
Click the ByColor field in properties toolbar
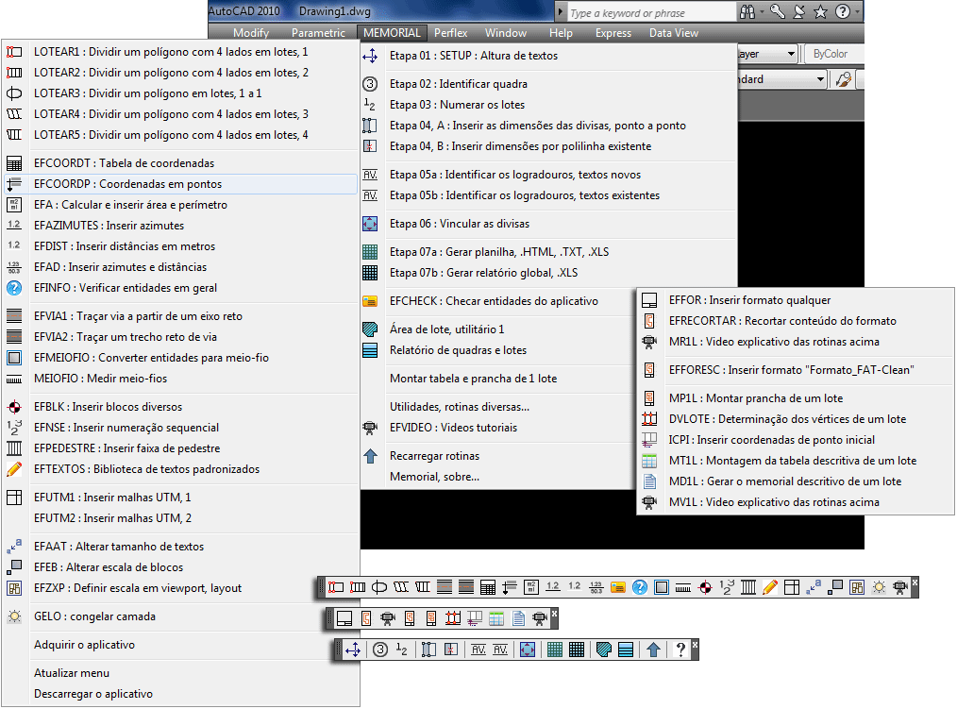tap(831, 55)
